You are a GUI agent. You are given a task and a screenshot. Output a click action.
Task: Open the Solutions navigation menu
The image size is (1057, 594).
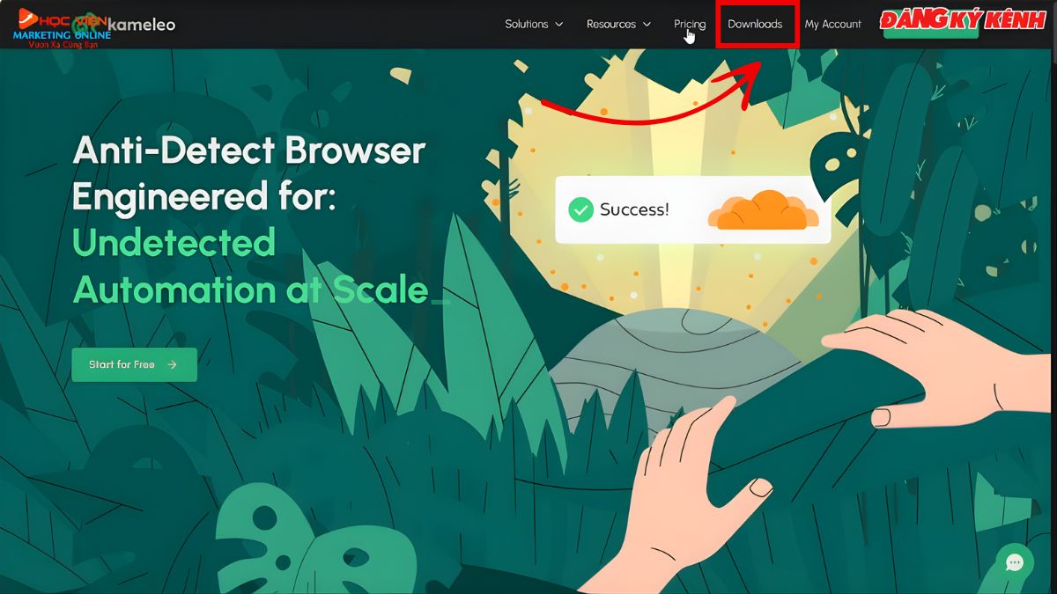(527, 24)
